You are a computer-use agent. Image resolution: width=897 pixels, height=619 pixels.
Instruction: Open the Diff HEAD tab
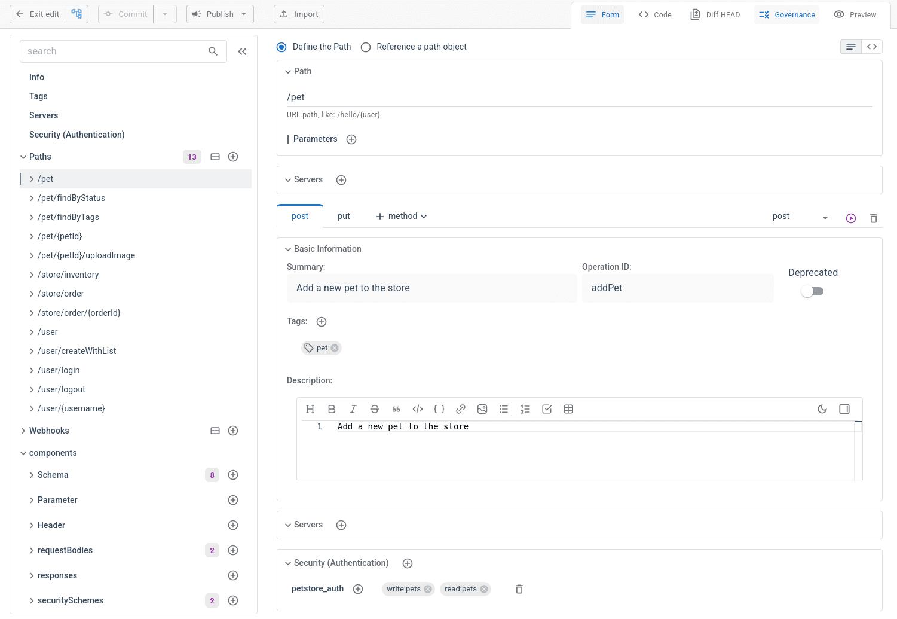(715, 14)
